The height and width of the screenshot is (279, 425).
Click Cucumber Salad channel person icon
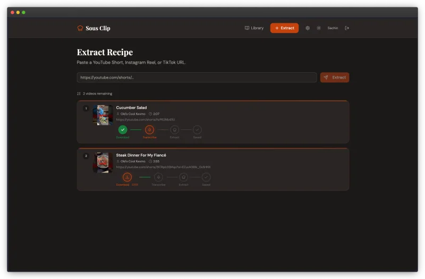[x=118, y=114]
